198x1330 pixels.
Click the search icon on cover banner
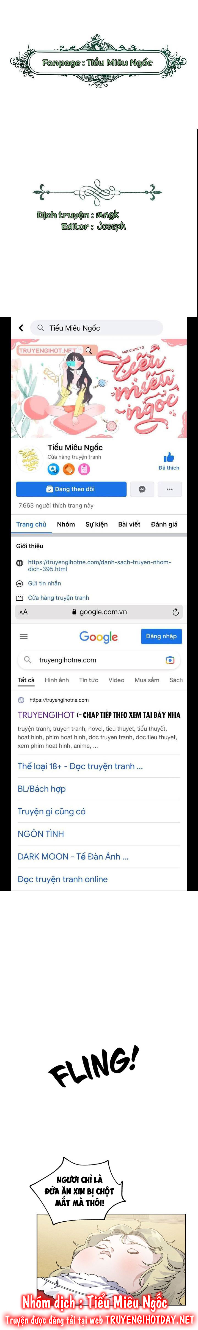89,350
